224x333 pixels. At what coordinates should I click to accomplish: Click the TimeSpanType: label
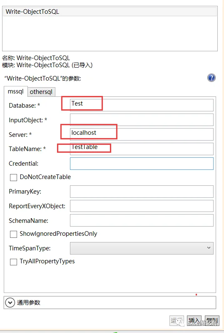[x=30, y=248]
